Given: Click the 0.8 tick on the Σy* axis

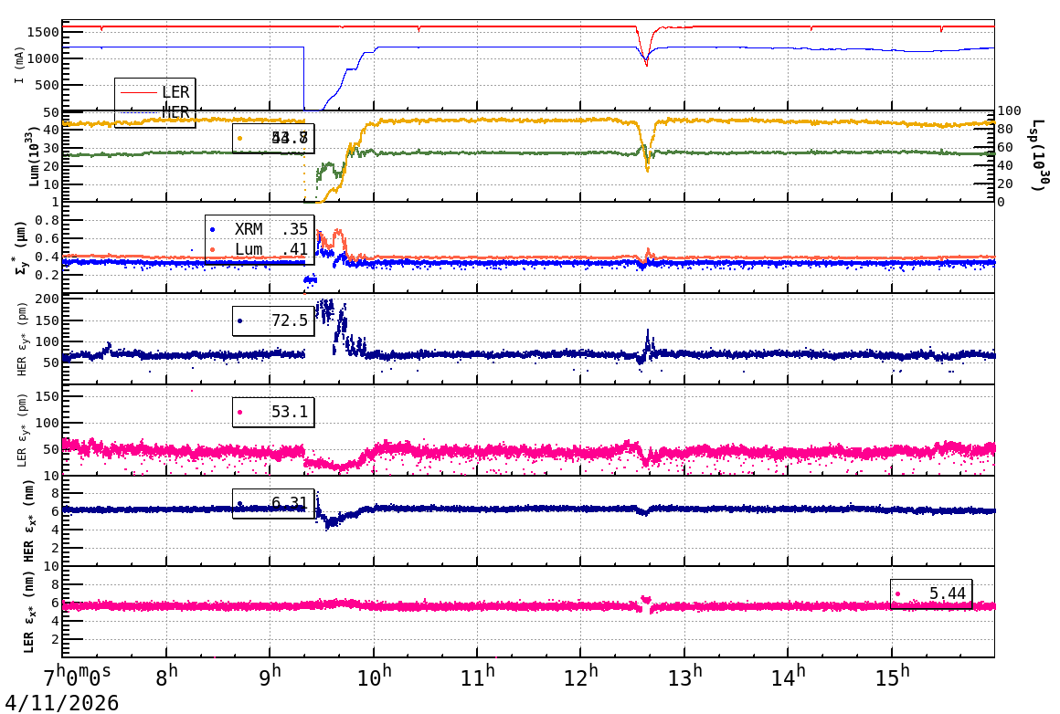Looking at the screenshot, I should point(48,220).
